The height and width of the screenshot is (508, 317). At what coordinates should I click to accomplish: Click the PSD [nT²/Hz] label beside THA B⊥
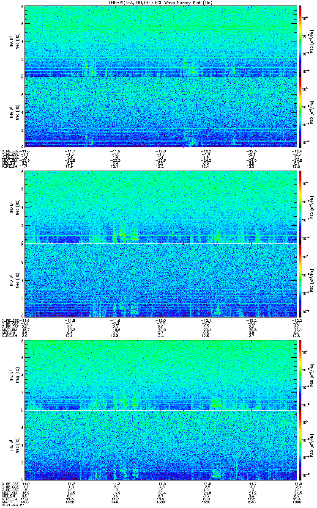coord(312,41)
